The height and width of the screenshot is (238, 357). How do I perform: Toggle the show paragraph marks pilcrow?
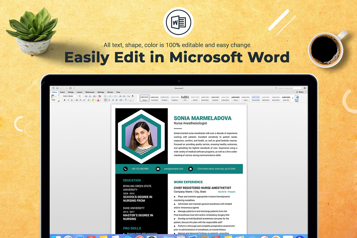tap(133, 96)
